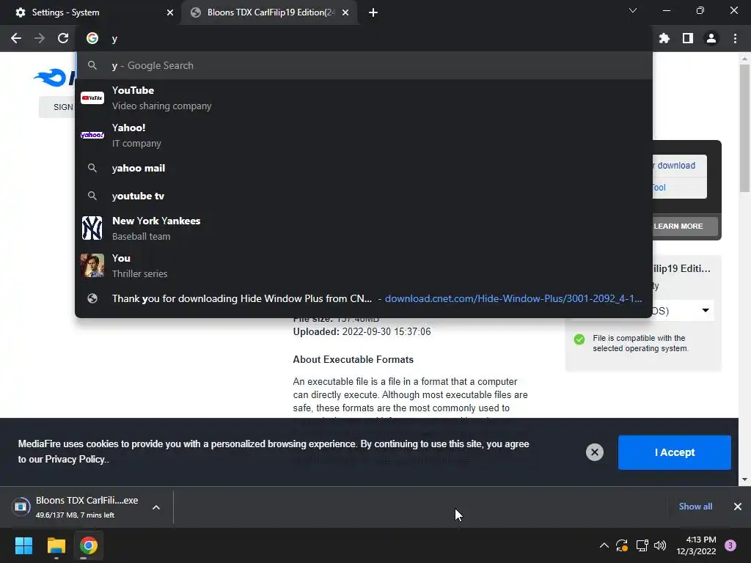Open the Chrome profile avatar
The height and width of the screenshot is (563, 751).
point(711,38)
